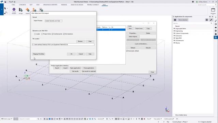This screenshot has height=123, width=218.
Task: Open the MANAGE ribbon tab
Action: (64, 5)
